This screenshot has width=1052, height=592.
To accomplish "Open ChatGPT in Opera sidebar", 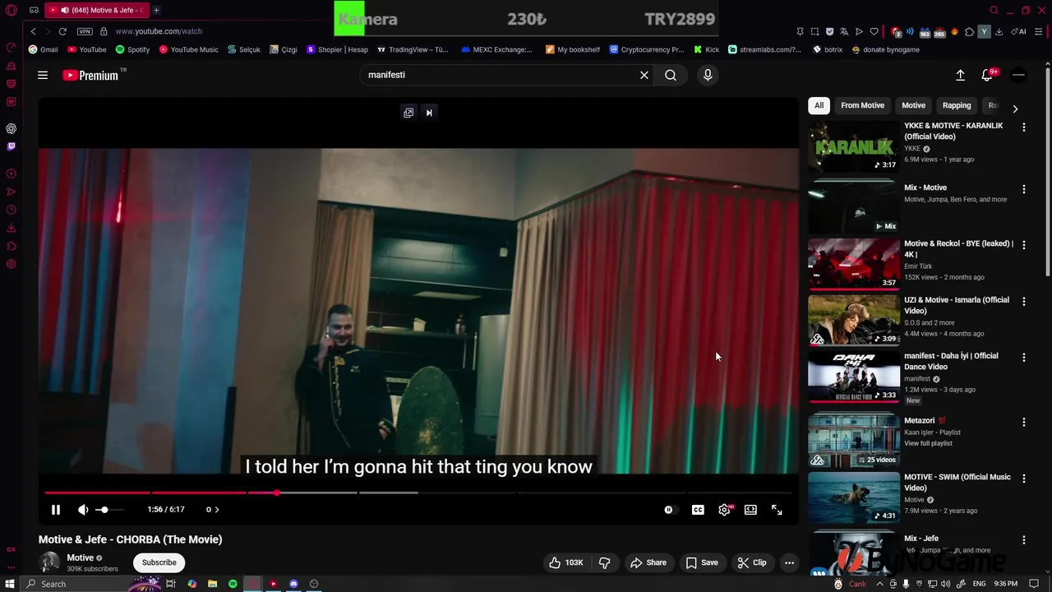I will [11, 128].
